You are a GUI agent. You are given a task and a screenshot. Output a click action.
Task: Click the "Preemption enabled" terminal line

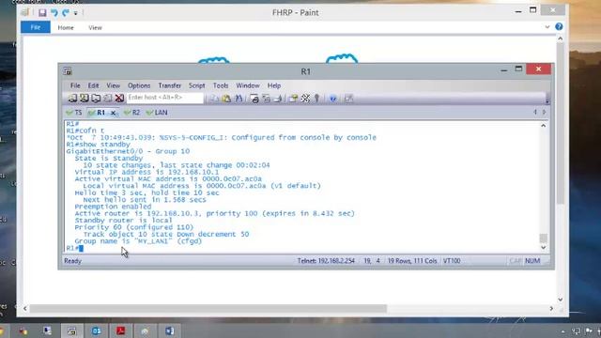coord(113,207)
